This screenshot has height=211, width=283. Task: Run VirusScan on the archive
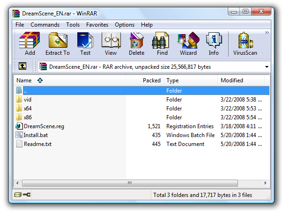click(x=245, y=44)
